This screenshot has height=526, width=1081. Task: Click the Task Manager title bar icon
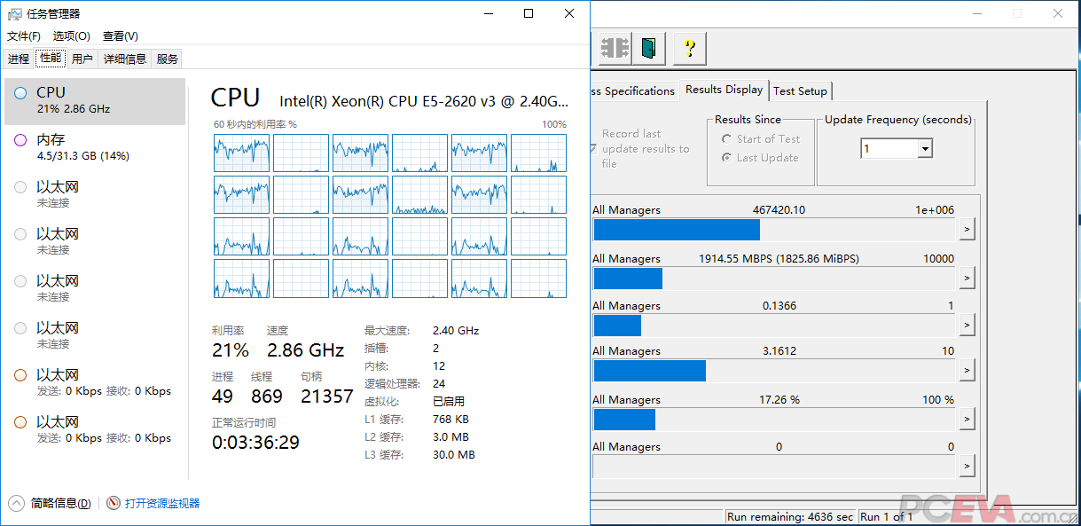(x=15, y=14)
